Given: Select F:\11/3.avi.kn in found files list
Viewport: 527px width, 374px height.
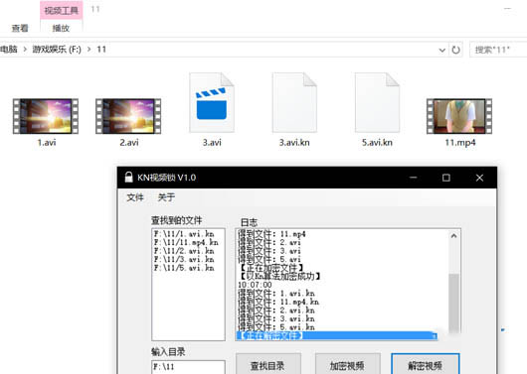Looking at the screenshot, I should click(x=184, y=259).
